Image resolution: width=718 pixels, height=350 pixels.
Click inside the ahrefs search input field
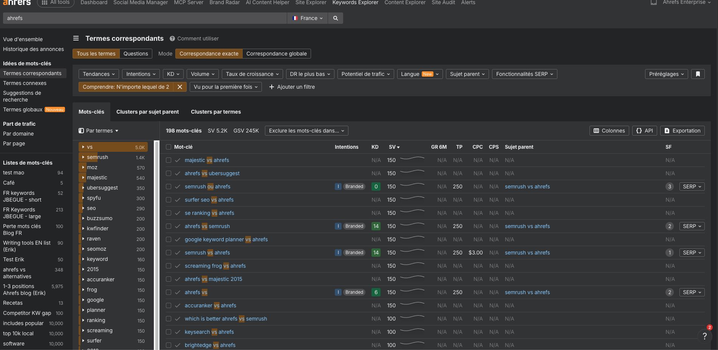144,18
